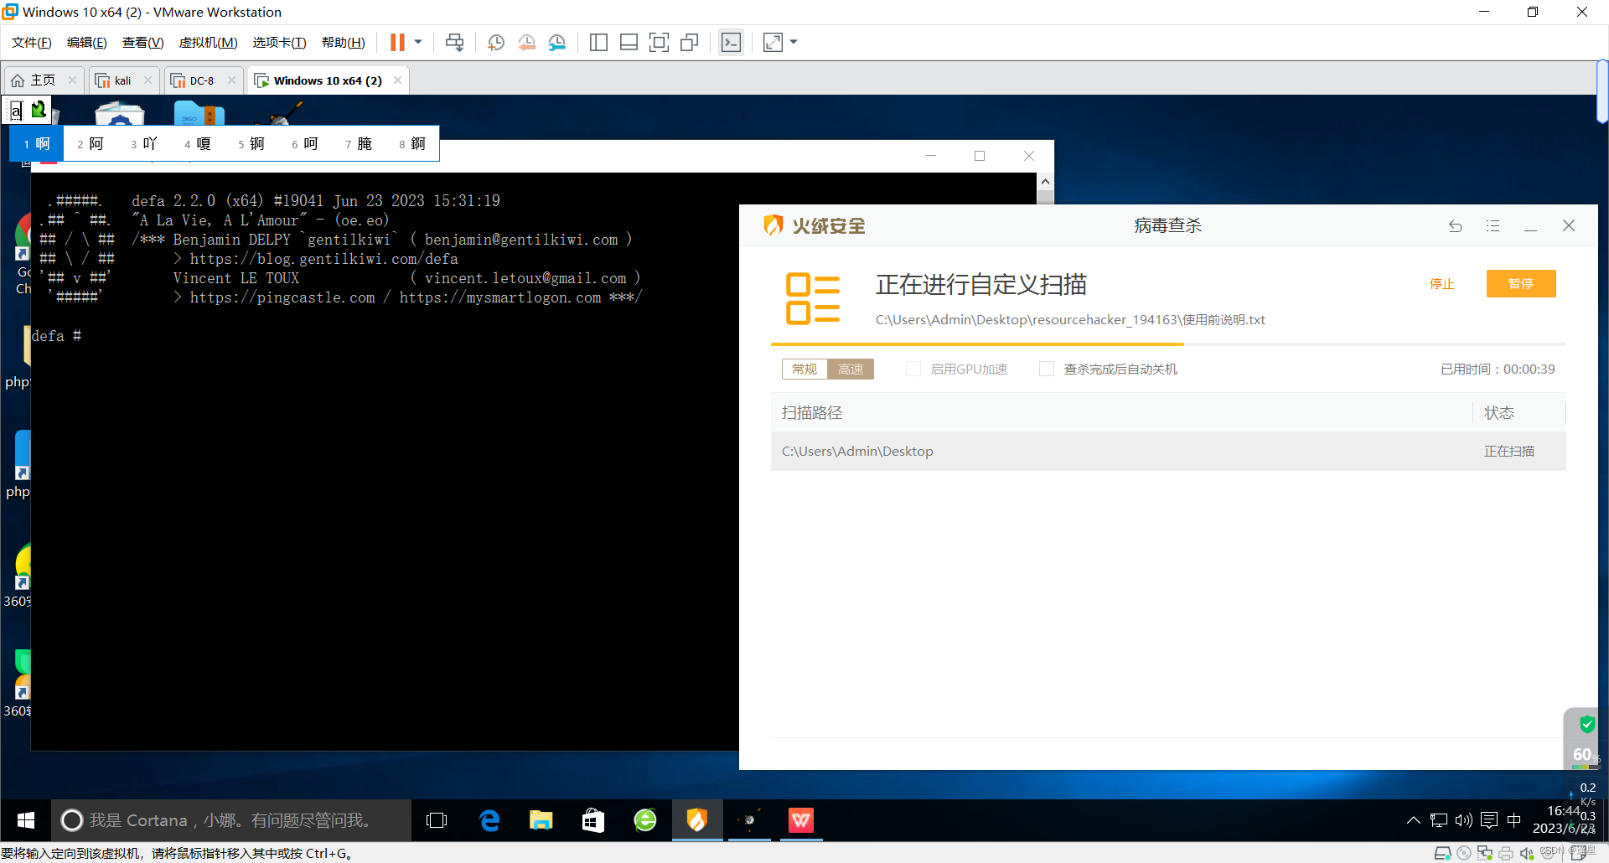Open the 查看(V) menu
This screenshot has height=863, width=1609.
(143, 43)
